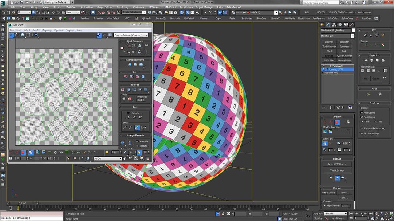Open the Modifiers menu

[71, 7]
